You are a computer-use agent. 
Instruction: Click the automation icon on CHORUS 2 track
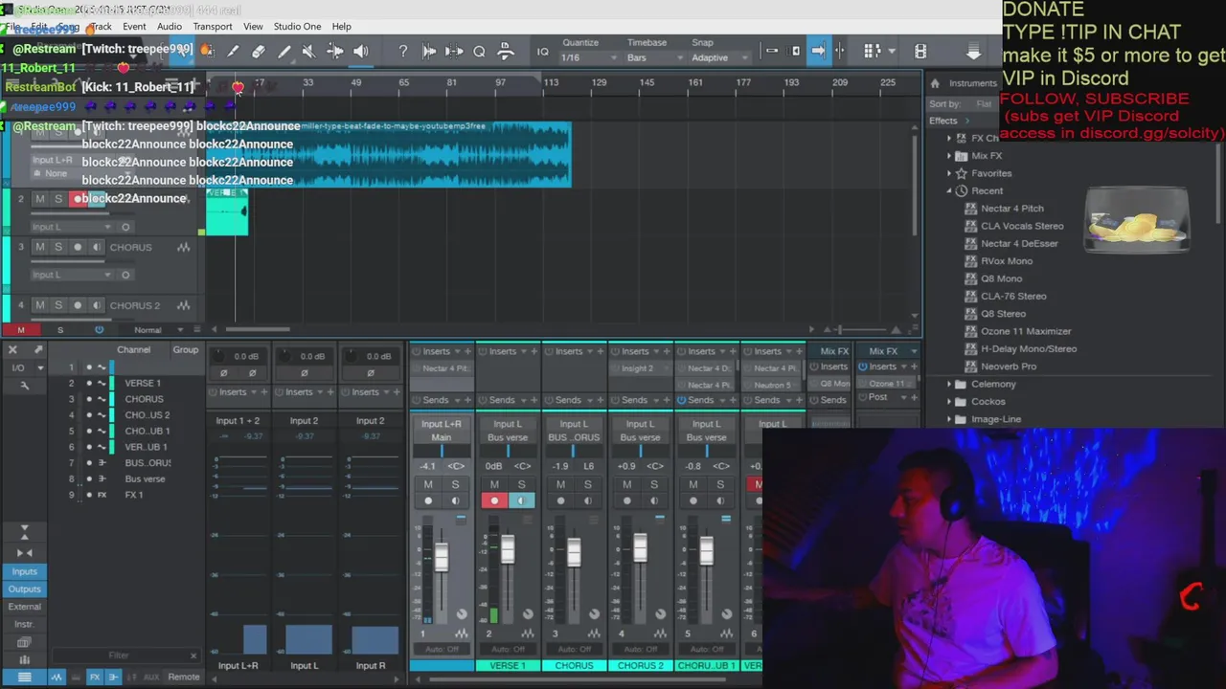pos(183,305)
